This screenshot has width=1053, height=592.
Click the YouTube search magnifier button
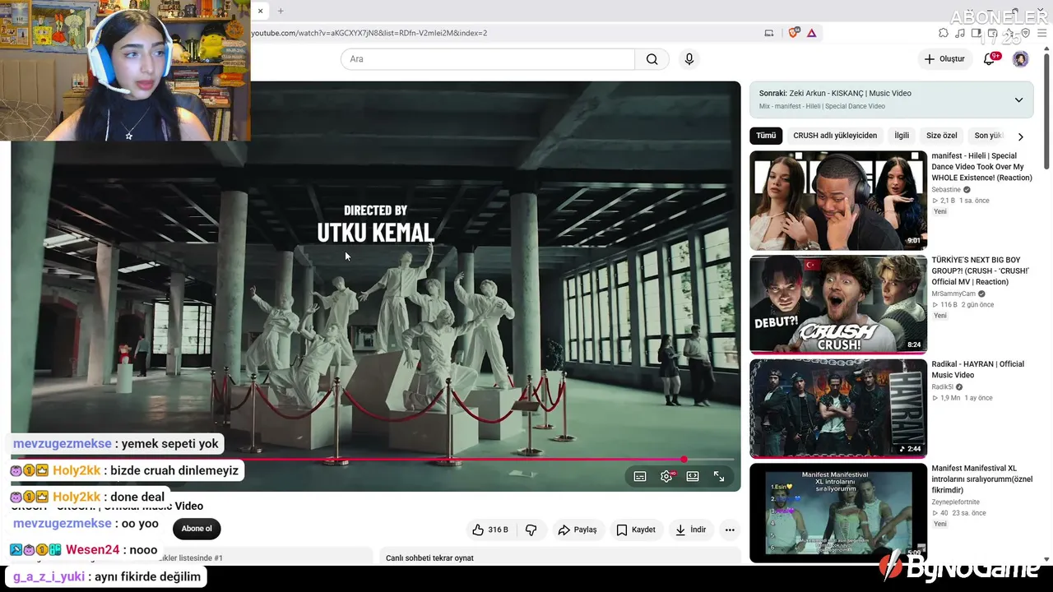point(652,59)
